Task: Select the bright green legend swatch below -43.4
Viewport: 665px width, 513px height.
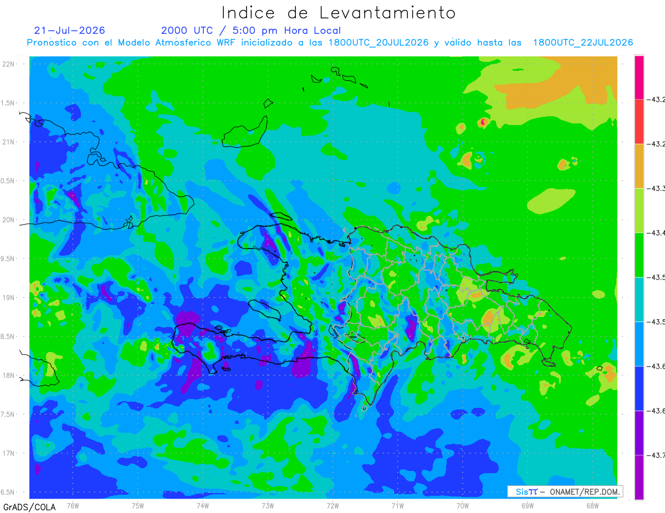Action: (639, 255)
